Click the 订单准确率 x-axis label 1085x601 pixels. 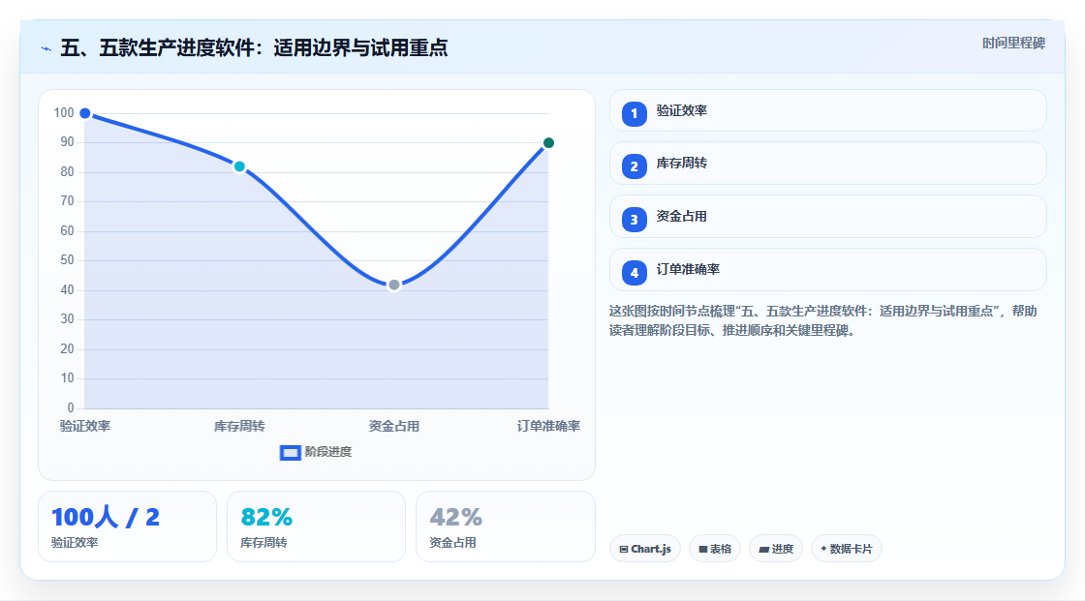pyautogui.click(x=548, y=427)
